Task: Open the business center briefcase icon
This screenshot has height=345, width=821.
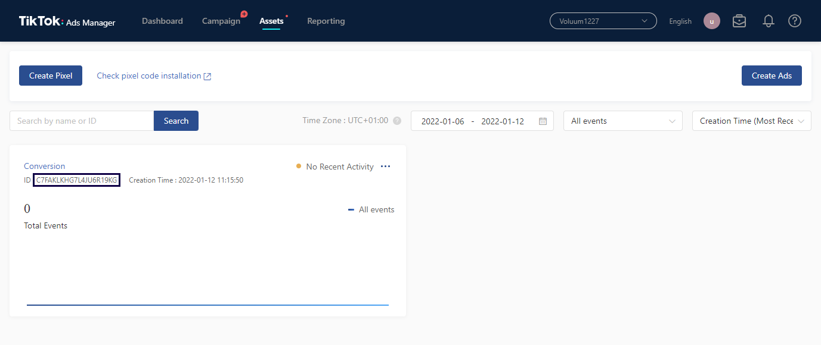Action: coord(739,21)
